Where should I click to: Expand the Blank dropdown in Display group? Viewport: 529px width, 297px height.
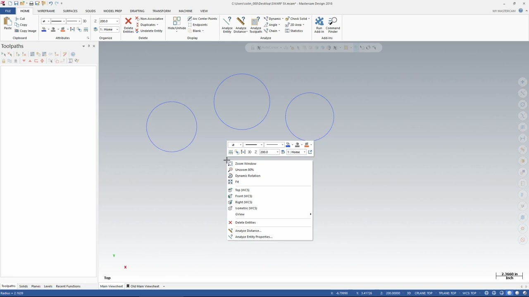click(195, 31)
